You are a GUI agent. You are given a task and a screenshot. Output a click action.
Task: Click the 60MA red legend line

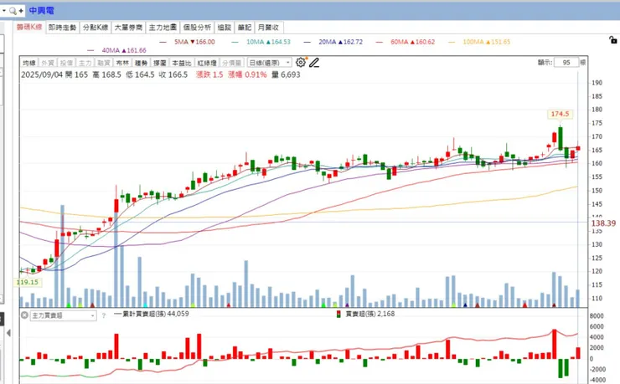click(380, 42)
